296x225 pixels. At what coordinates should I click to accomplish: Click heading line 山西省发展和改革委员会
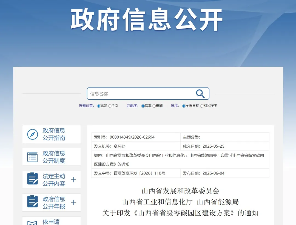pos(180,191)
